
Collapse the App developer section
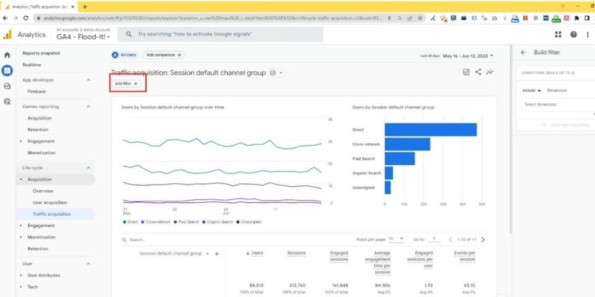click(88, 80)
